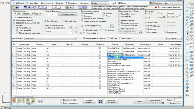This screenshot has width=194, height=109.
Task: Enable Отрезками checkbox
Action: pyautogui.click(x=82, y=16)
